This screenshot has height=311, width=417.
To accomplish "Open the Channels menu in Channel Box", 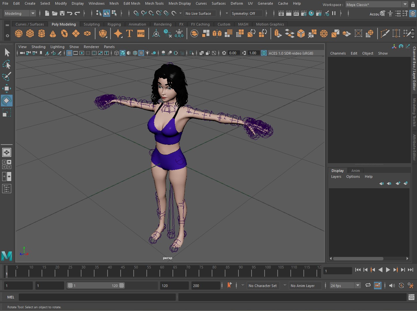I will tap(338, 53).
